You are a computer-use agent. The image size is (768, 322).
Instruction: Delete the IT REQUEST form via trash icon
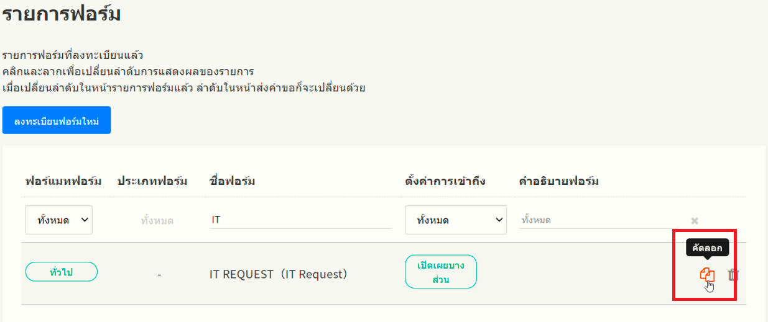pos(733,274)
